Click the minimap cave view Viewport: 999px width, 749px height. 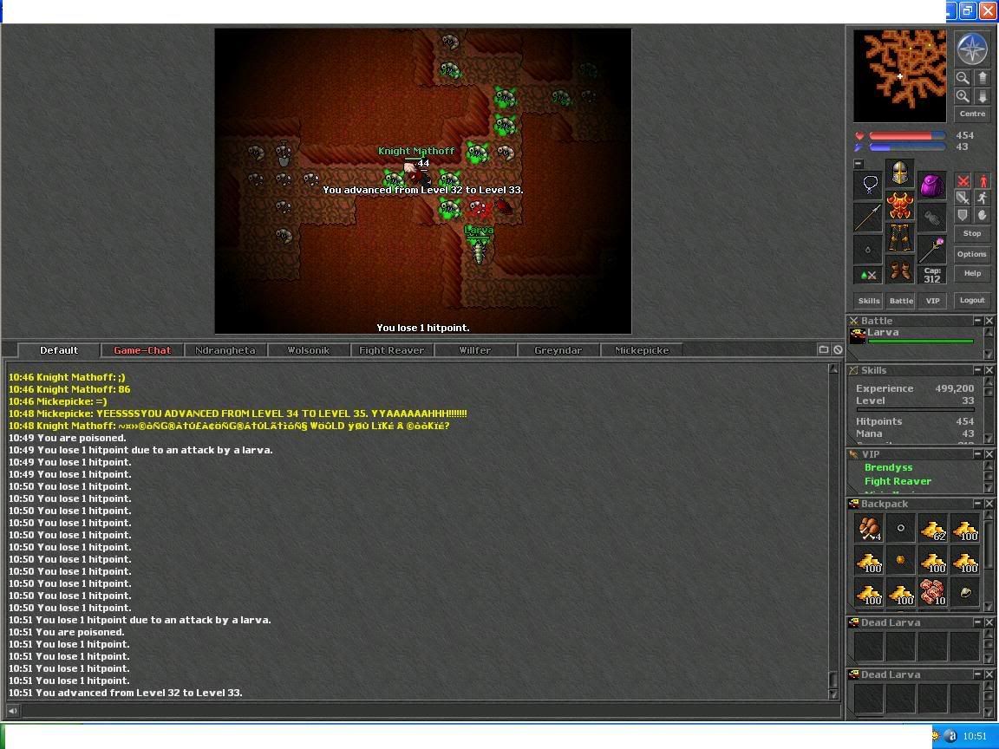point(899,75)
